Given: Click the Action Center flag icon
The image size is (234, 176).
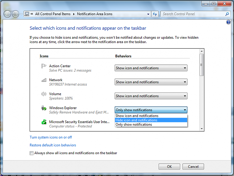Looking at the screenshot, I should click(x=44, y=66).
